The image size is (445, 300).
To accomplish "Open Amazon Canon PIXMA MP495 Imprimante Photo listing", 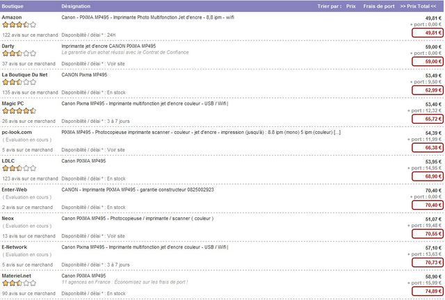I will click(x=148, y=17).
